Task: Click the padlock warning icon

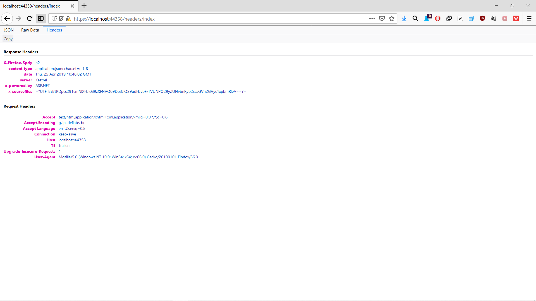Action: pyautogui.click(x=68, y=19)
